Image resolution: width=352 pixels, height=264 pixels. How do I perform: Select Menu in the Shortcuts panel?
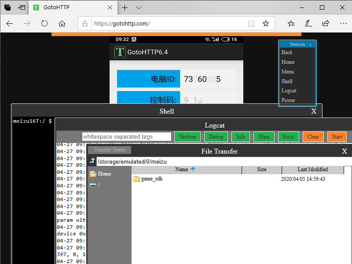(x=288, y=72)
